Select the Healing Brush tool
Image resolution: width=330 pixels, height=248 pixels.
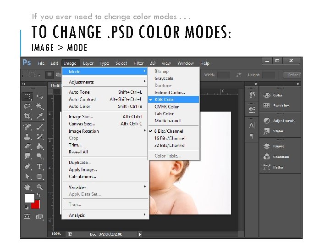click(27, 127)
